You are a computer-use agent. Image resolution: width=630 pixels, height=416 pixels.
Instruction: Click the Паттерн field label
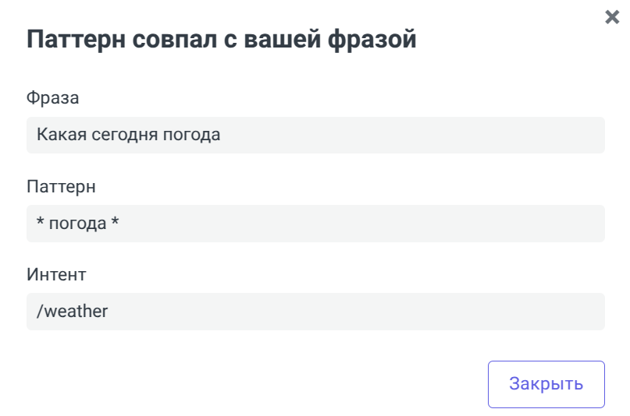coord(61,186)
